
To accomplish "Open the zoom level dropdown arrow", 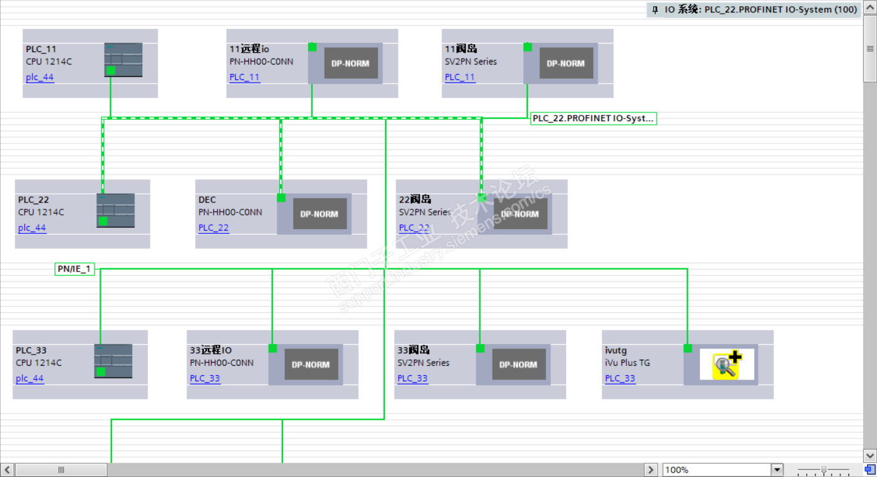I will 777,470.
